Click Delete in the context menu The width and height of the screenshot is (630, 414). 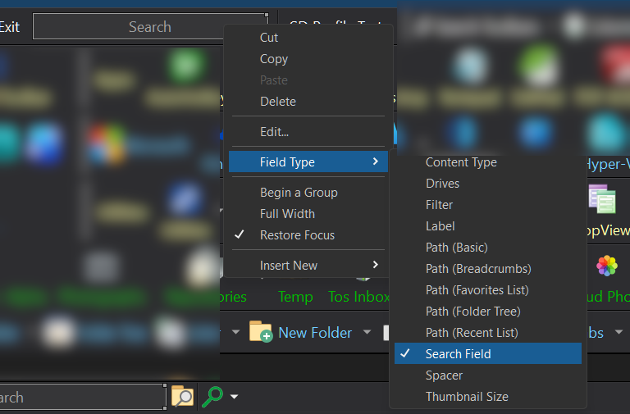coord(278,102)
